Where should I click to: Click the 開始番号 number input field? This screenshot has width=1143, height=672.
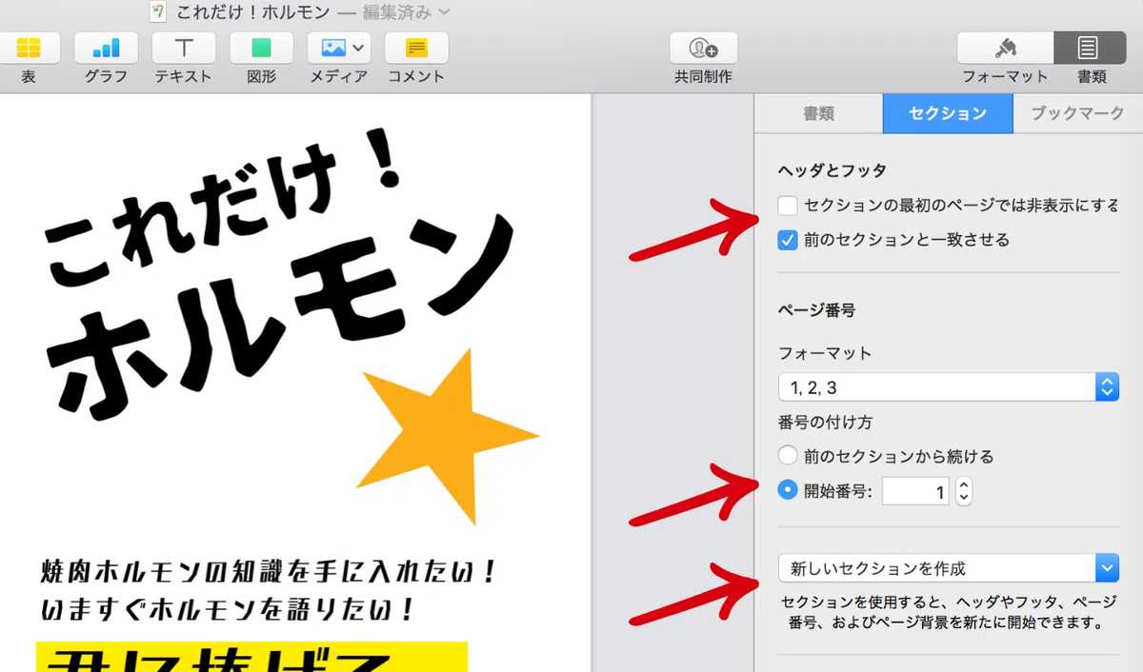915,491
